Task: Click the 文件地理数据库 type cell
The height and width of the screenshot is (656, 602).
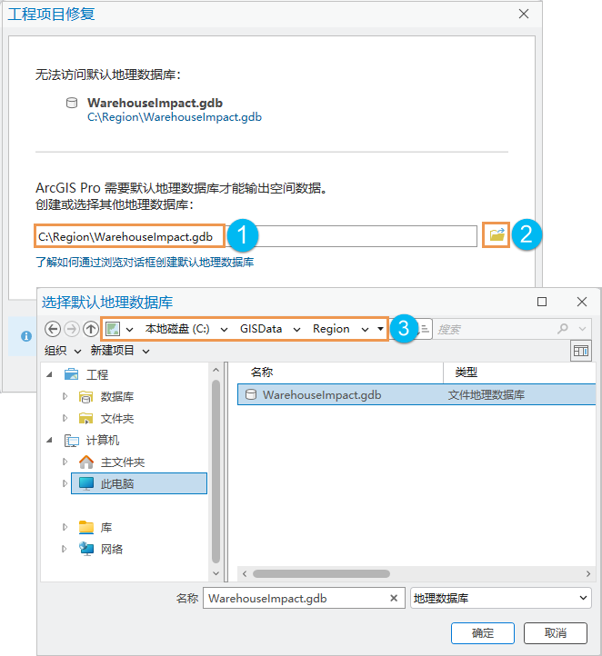Action: click(x=486, y=394)
